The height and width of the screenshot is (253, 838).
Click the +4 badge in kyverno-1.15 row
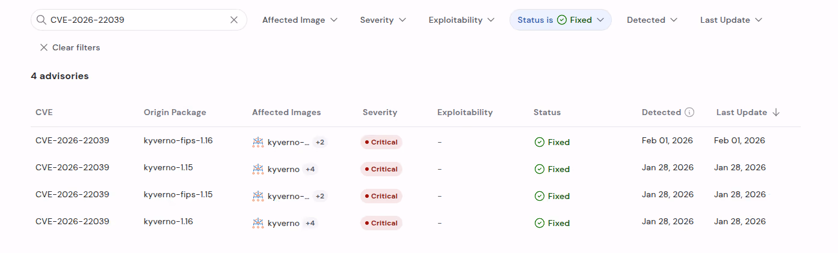tap(310, 169)
